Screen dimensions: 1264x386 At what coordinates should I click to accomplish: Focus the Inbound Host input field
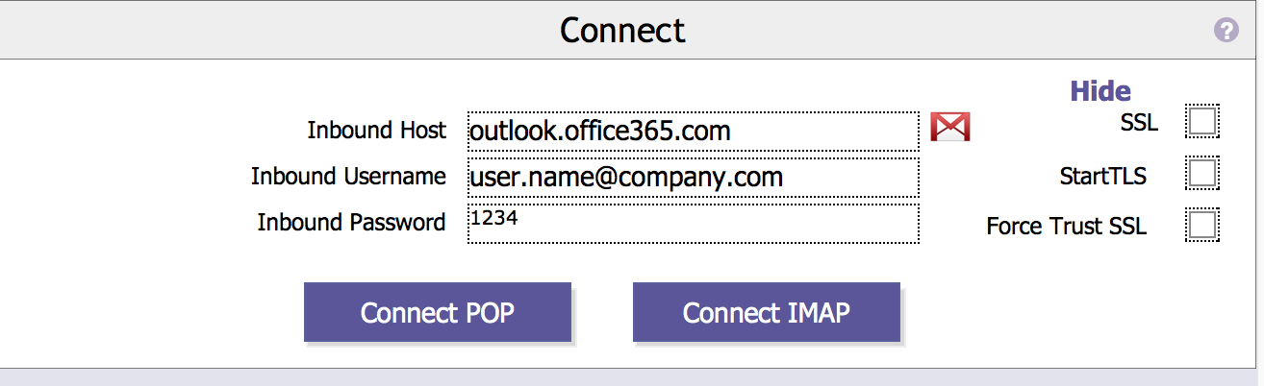694,131
